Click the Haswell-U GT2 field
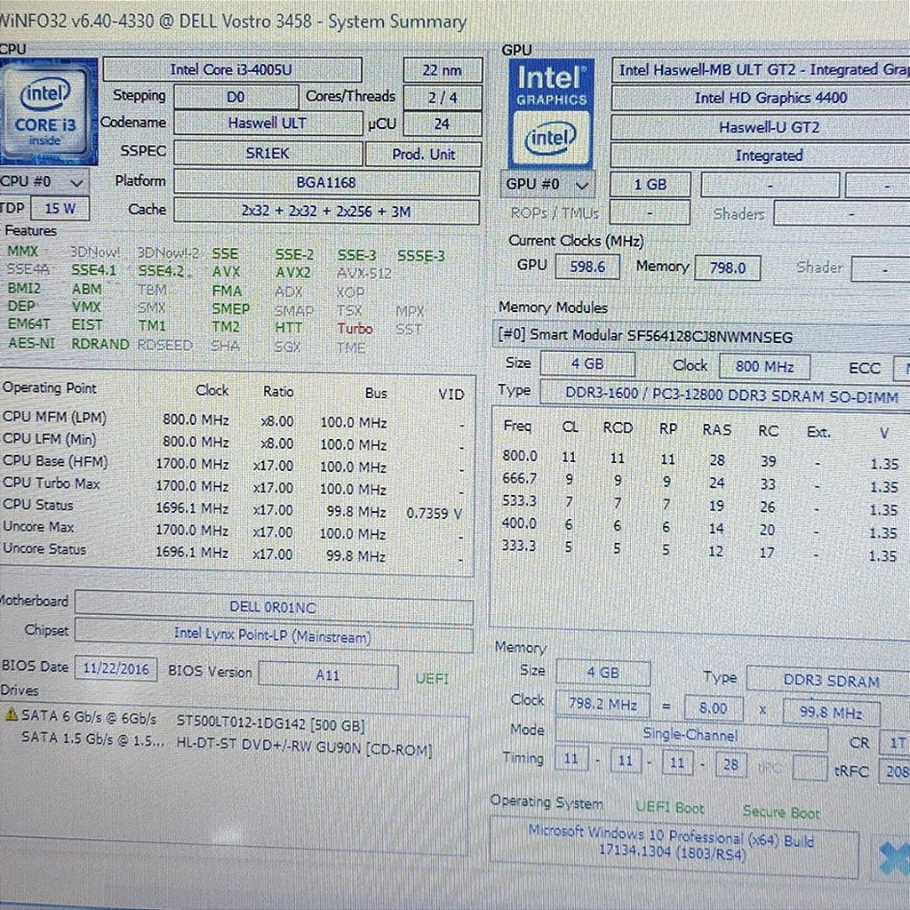Viewport: 910px width, 910px height. pyautogui.click(x=761, y=127)
